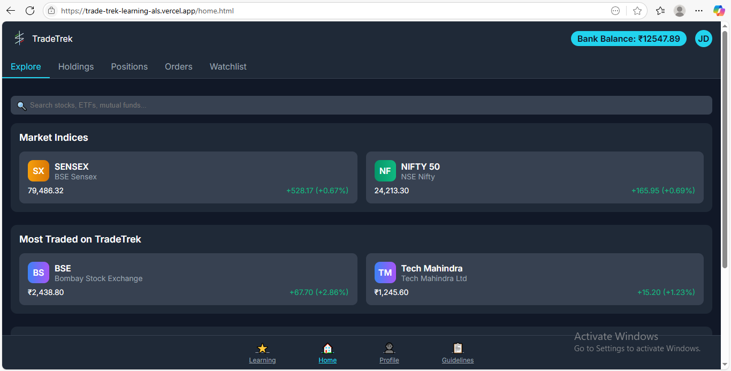
Task: Click the Guidelines clipboard icon
Action: 458,349
